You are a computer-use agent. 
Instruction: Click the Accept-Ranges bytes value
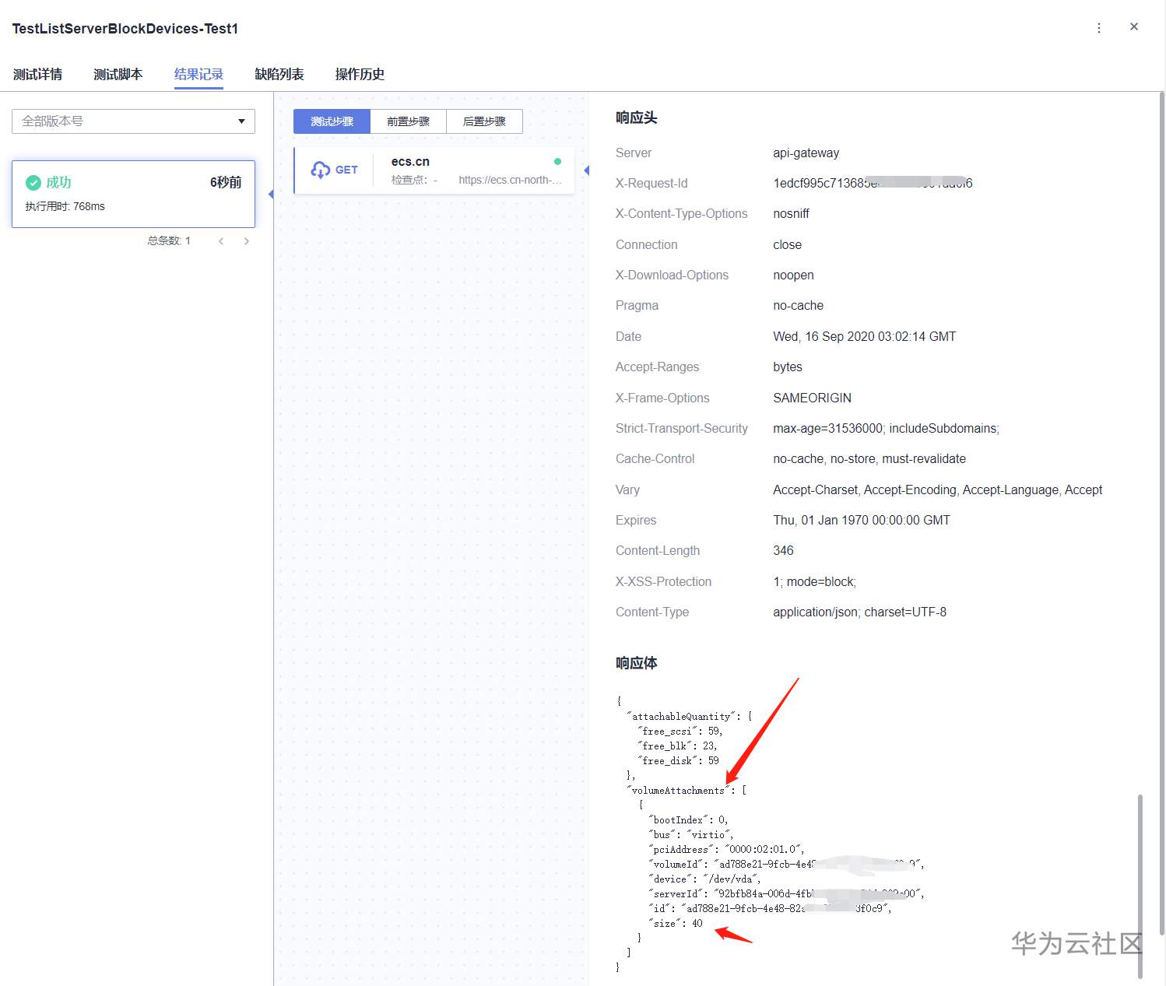(x=787, y=367)
